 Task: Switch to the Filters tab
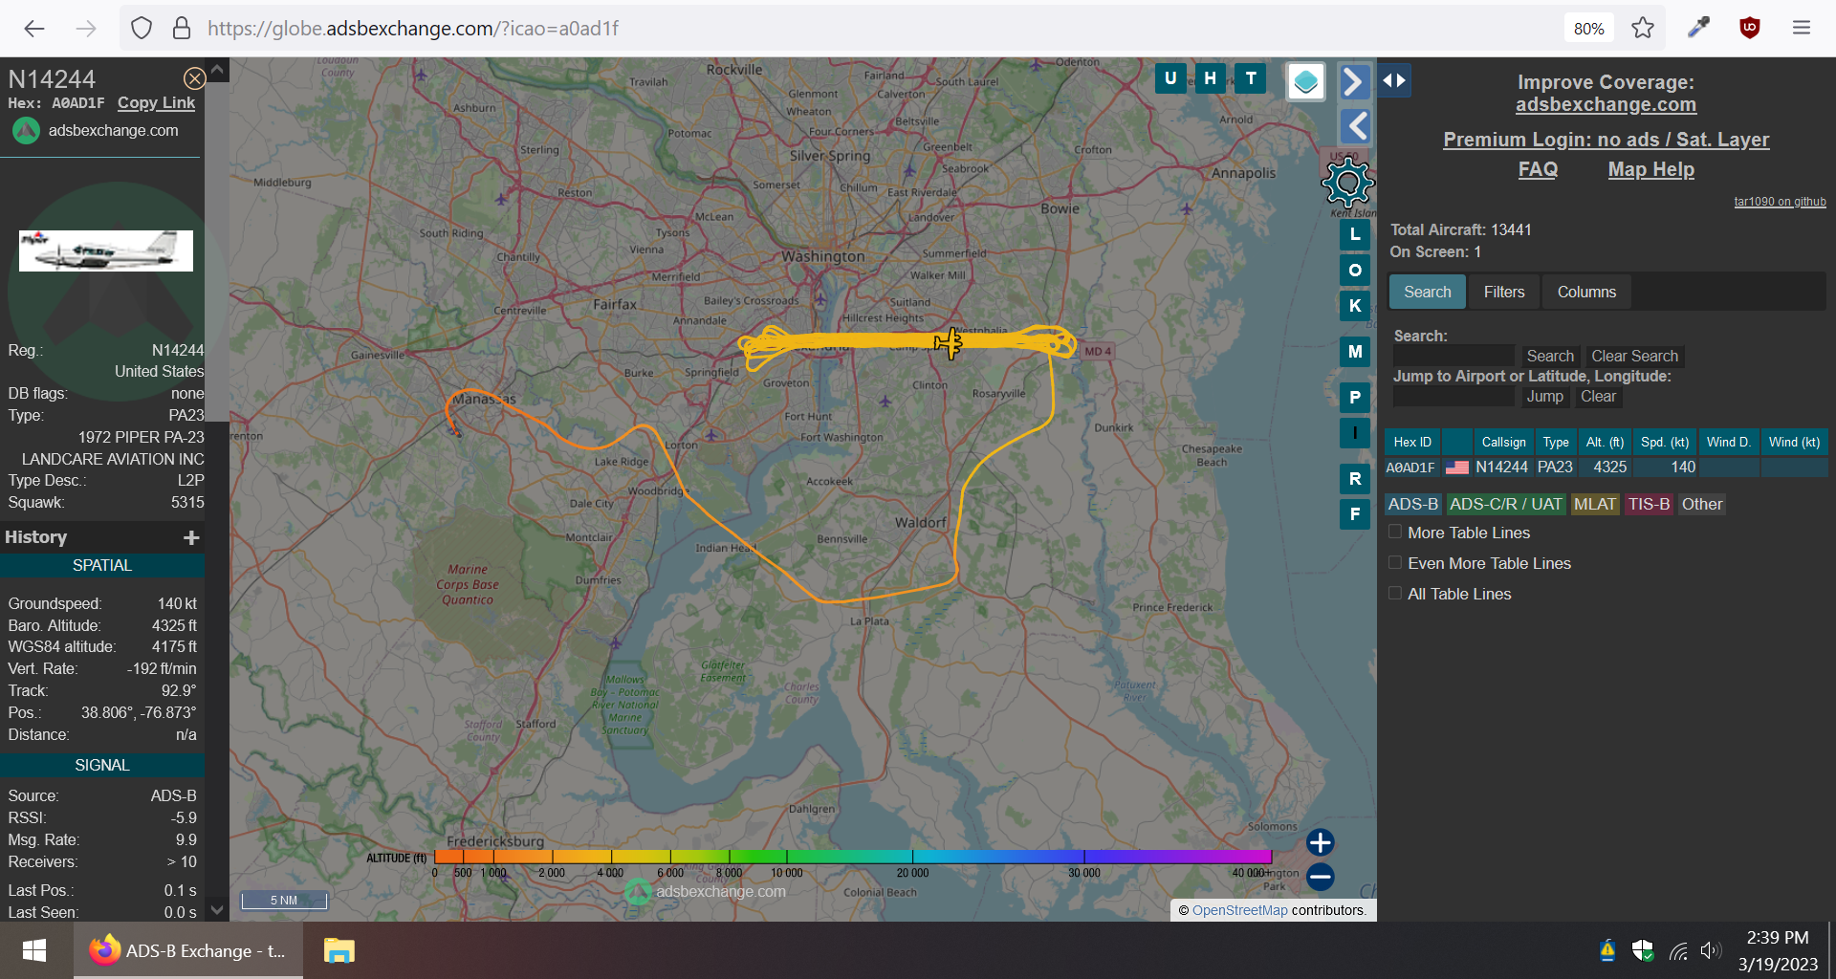tap(1504, 292)
